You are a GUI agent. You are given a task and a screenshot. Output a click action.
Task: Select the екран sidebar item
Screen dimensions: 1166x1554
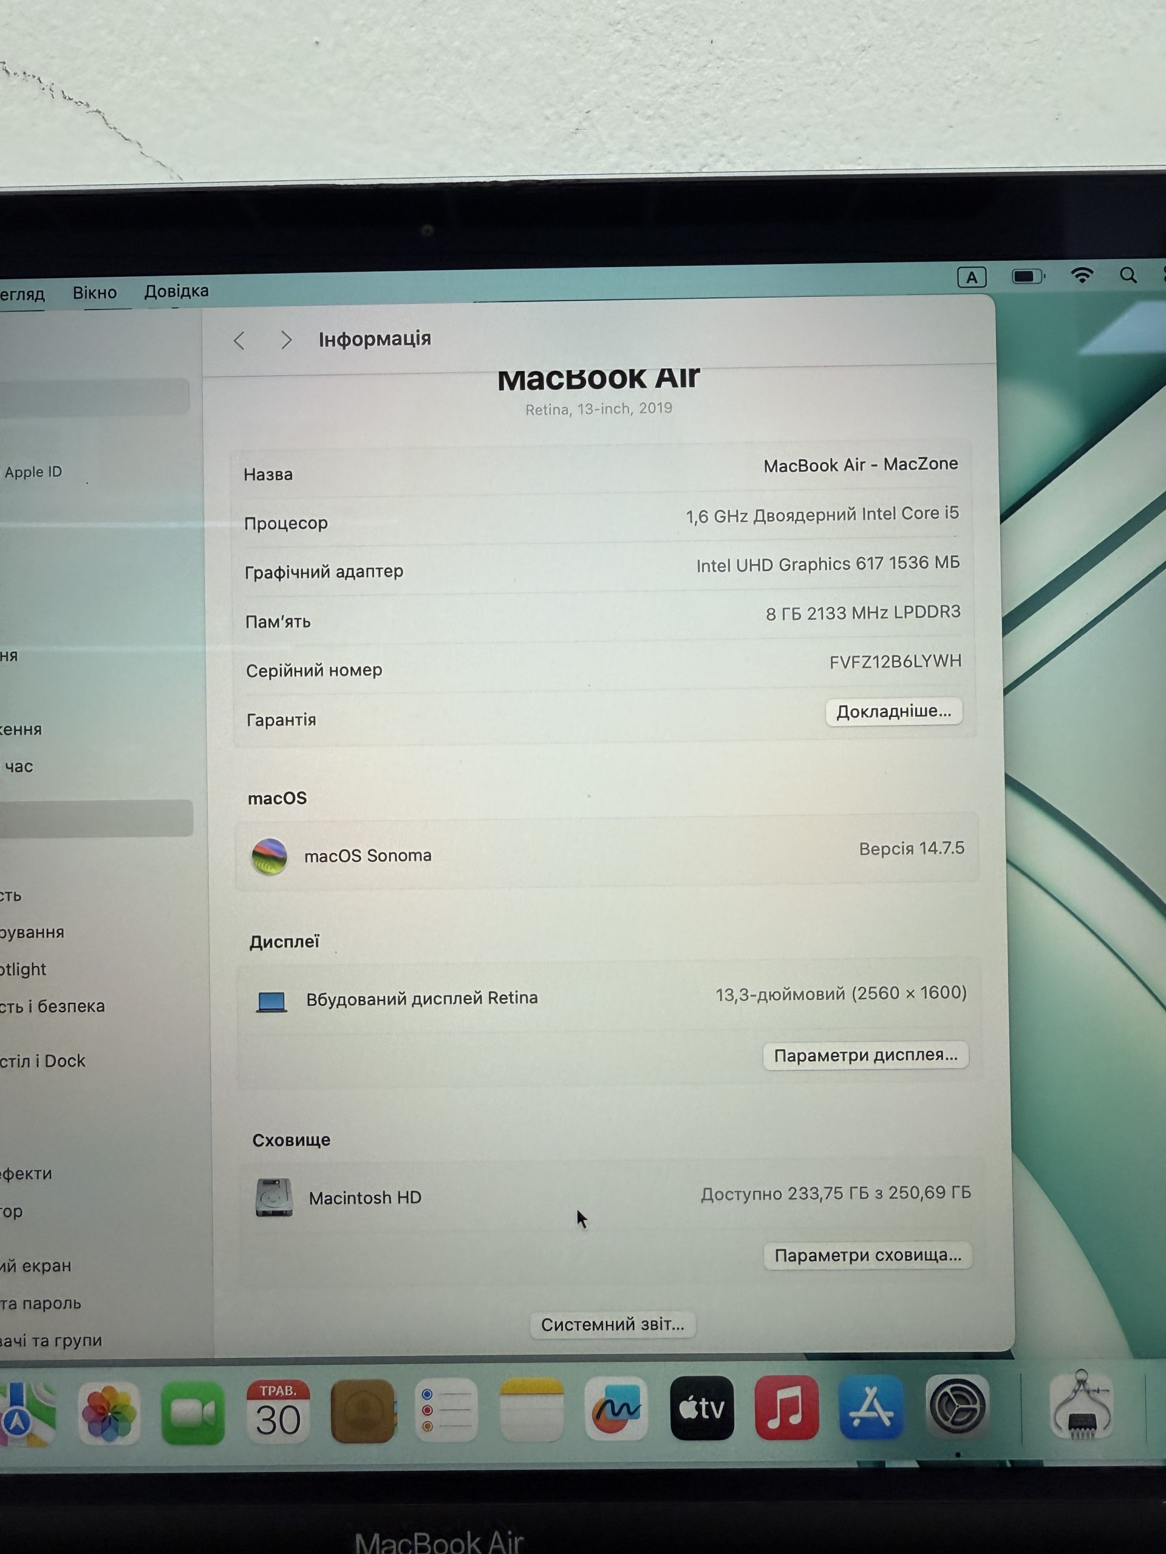click(x=36, y=1266)
